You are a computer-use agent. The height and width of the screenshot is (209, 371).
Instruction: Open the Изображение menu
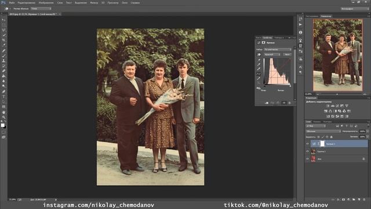(x=46, y=3)
